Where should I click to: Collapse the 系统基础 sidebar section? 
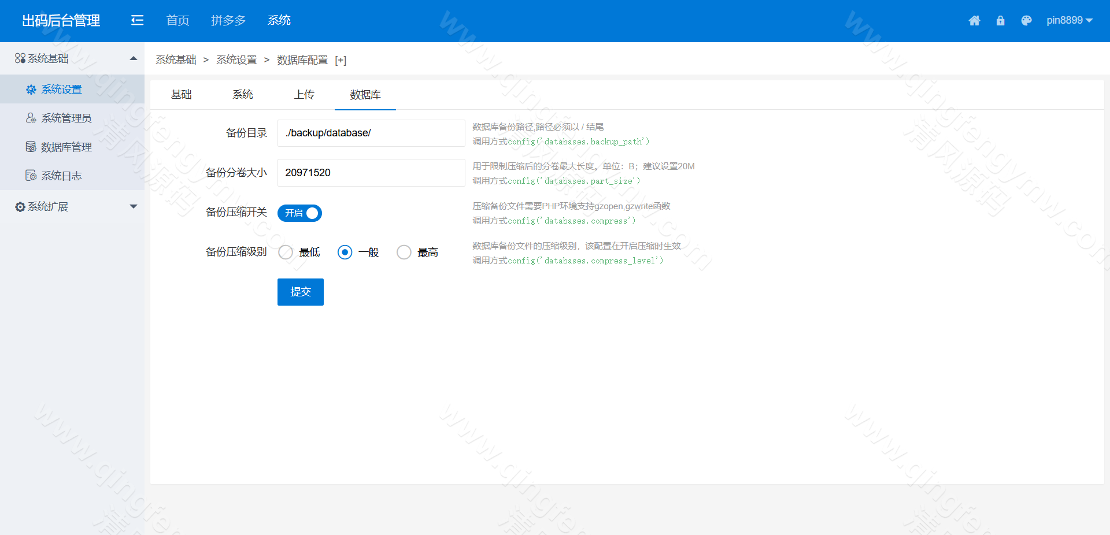click(133, 58)
